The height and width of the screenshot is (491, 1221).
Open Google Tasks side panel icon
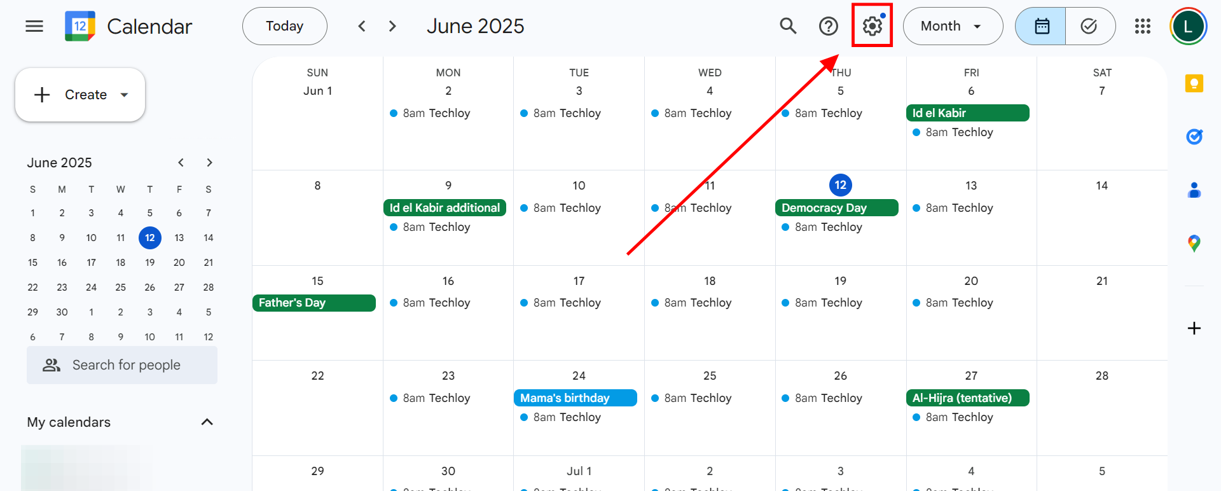(x=1194, y=137)
